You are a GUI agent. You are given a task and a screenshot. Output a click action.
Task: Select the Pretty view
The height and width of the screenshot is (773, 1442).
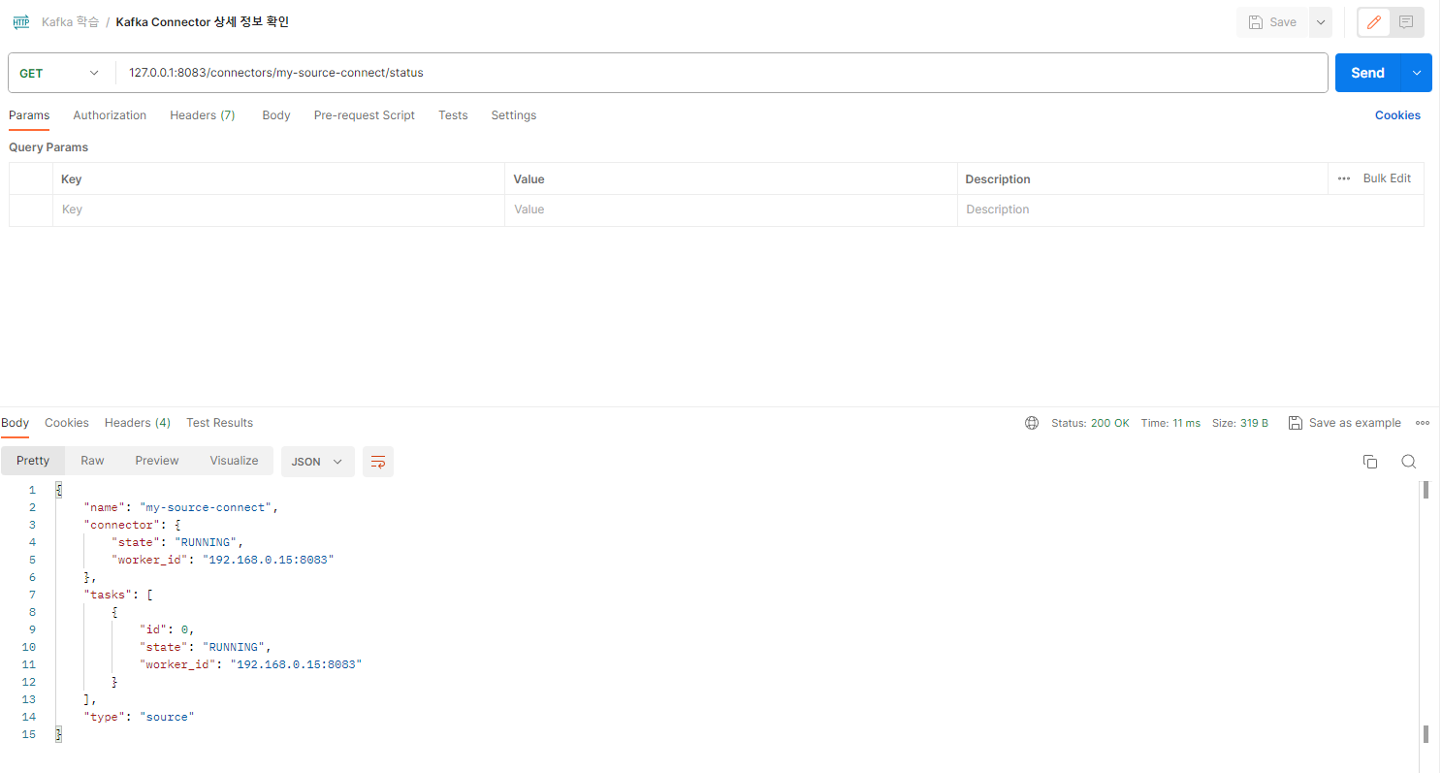33,461
